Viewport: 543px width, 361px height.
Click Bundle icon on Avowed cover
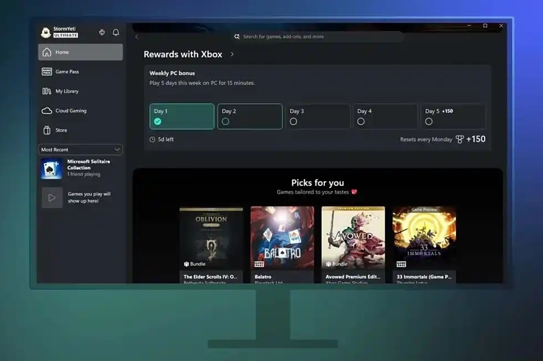coord(328,264)
